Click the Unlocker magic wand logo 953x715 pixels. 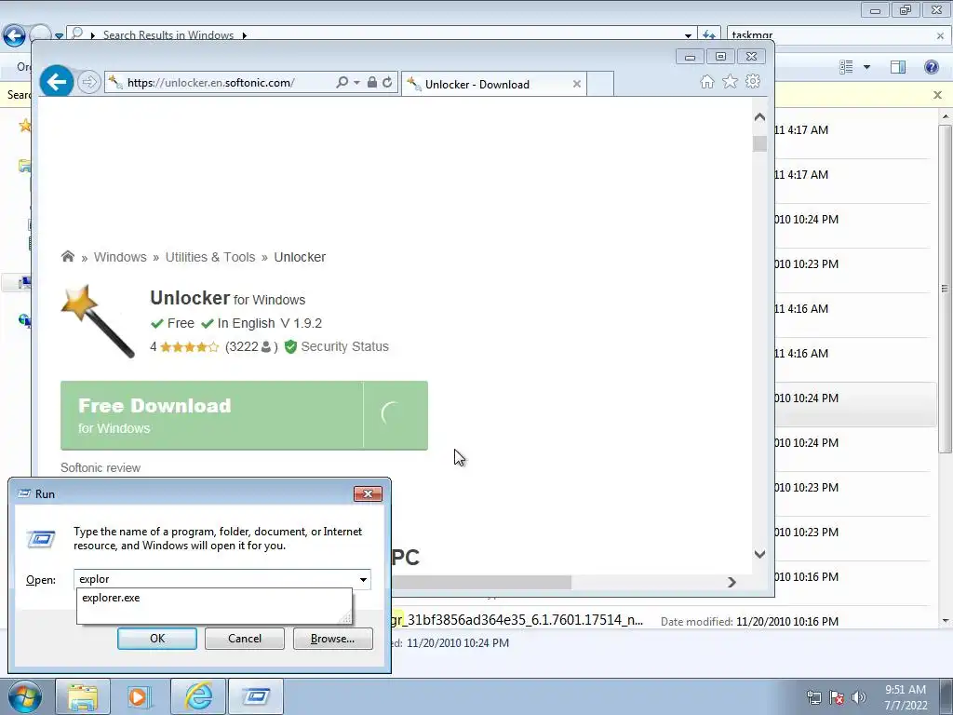(98, 321)
